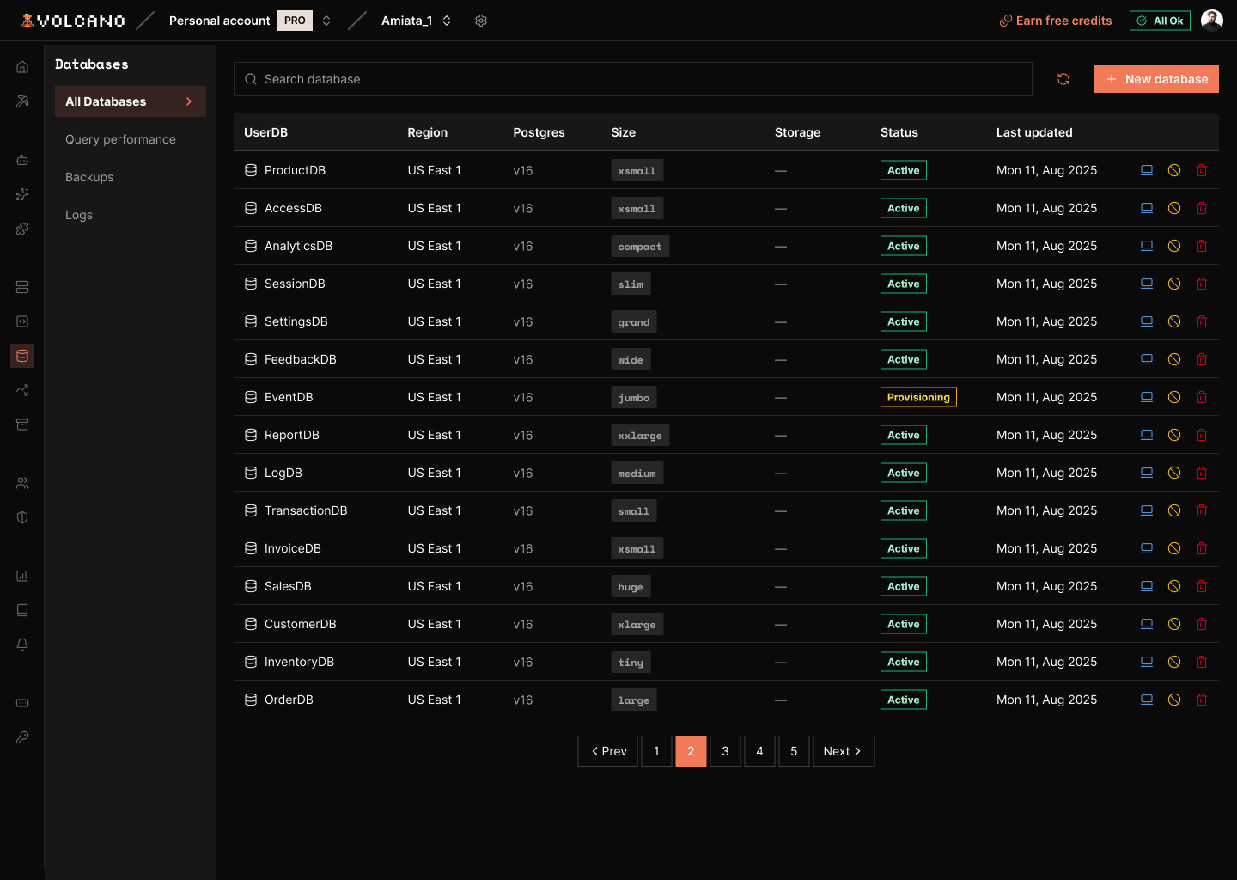The height and width of the screenshot is (880, 1237).
Task: Click the PRO plan badge
Action: coord(295,21)
